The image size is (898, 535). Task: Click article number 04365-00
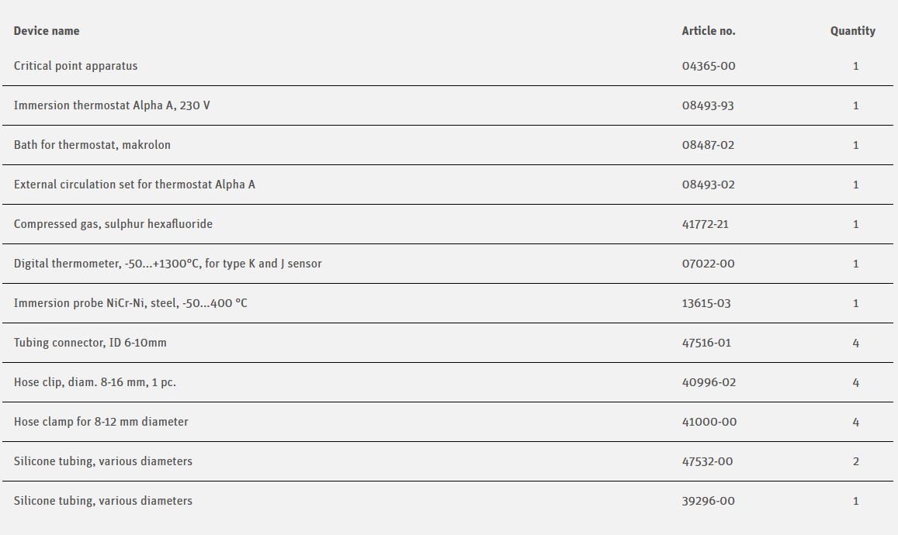(x=709, y=66)
